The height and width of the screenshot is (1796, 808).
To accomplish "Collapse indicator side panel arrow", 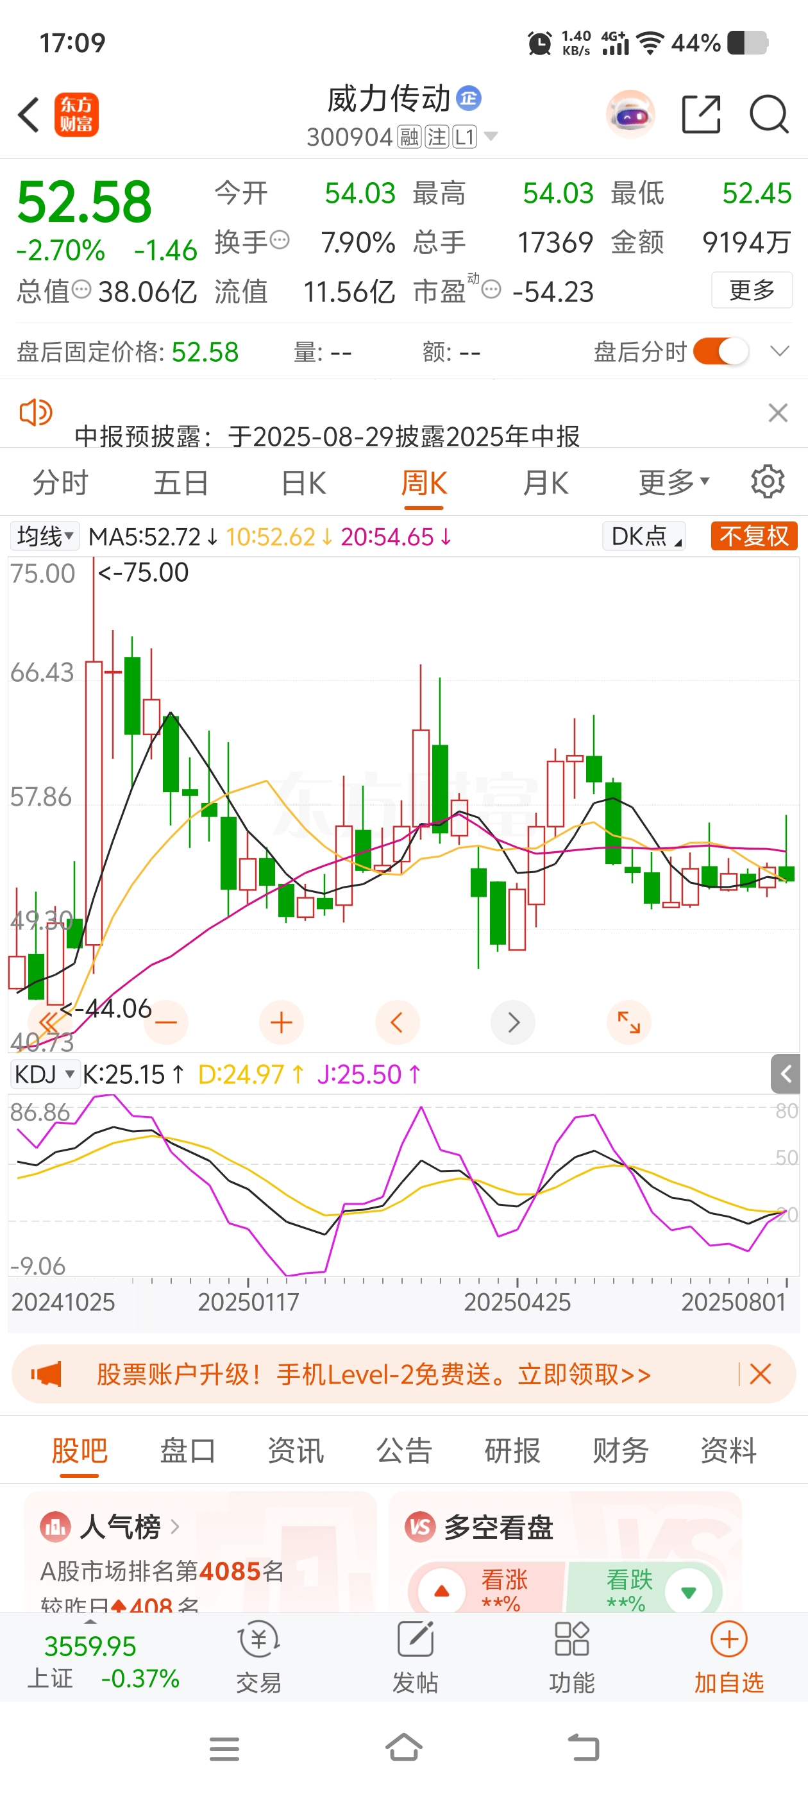I will [x=786, y=1074].
